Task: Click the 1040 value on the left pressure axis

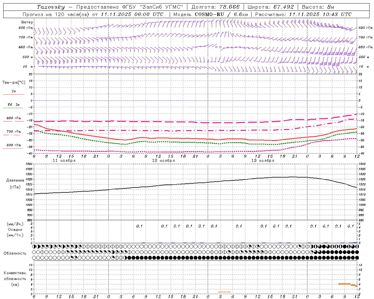Action: point(29,164)
